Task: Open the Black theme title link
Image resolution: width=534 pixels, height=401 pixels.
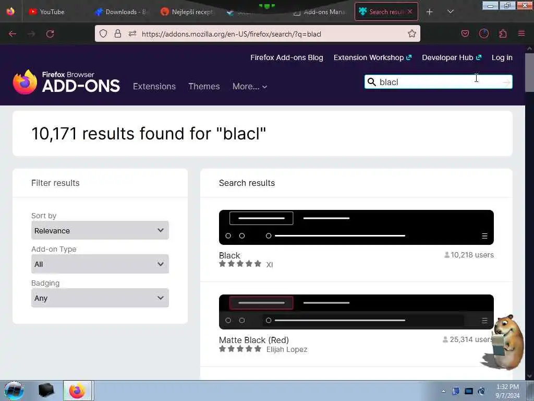Action: pyautogui.click(x=229, y=255)
